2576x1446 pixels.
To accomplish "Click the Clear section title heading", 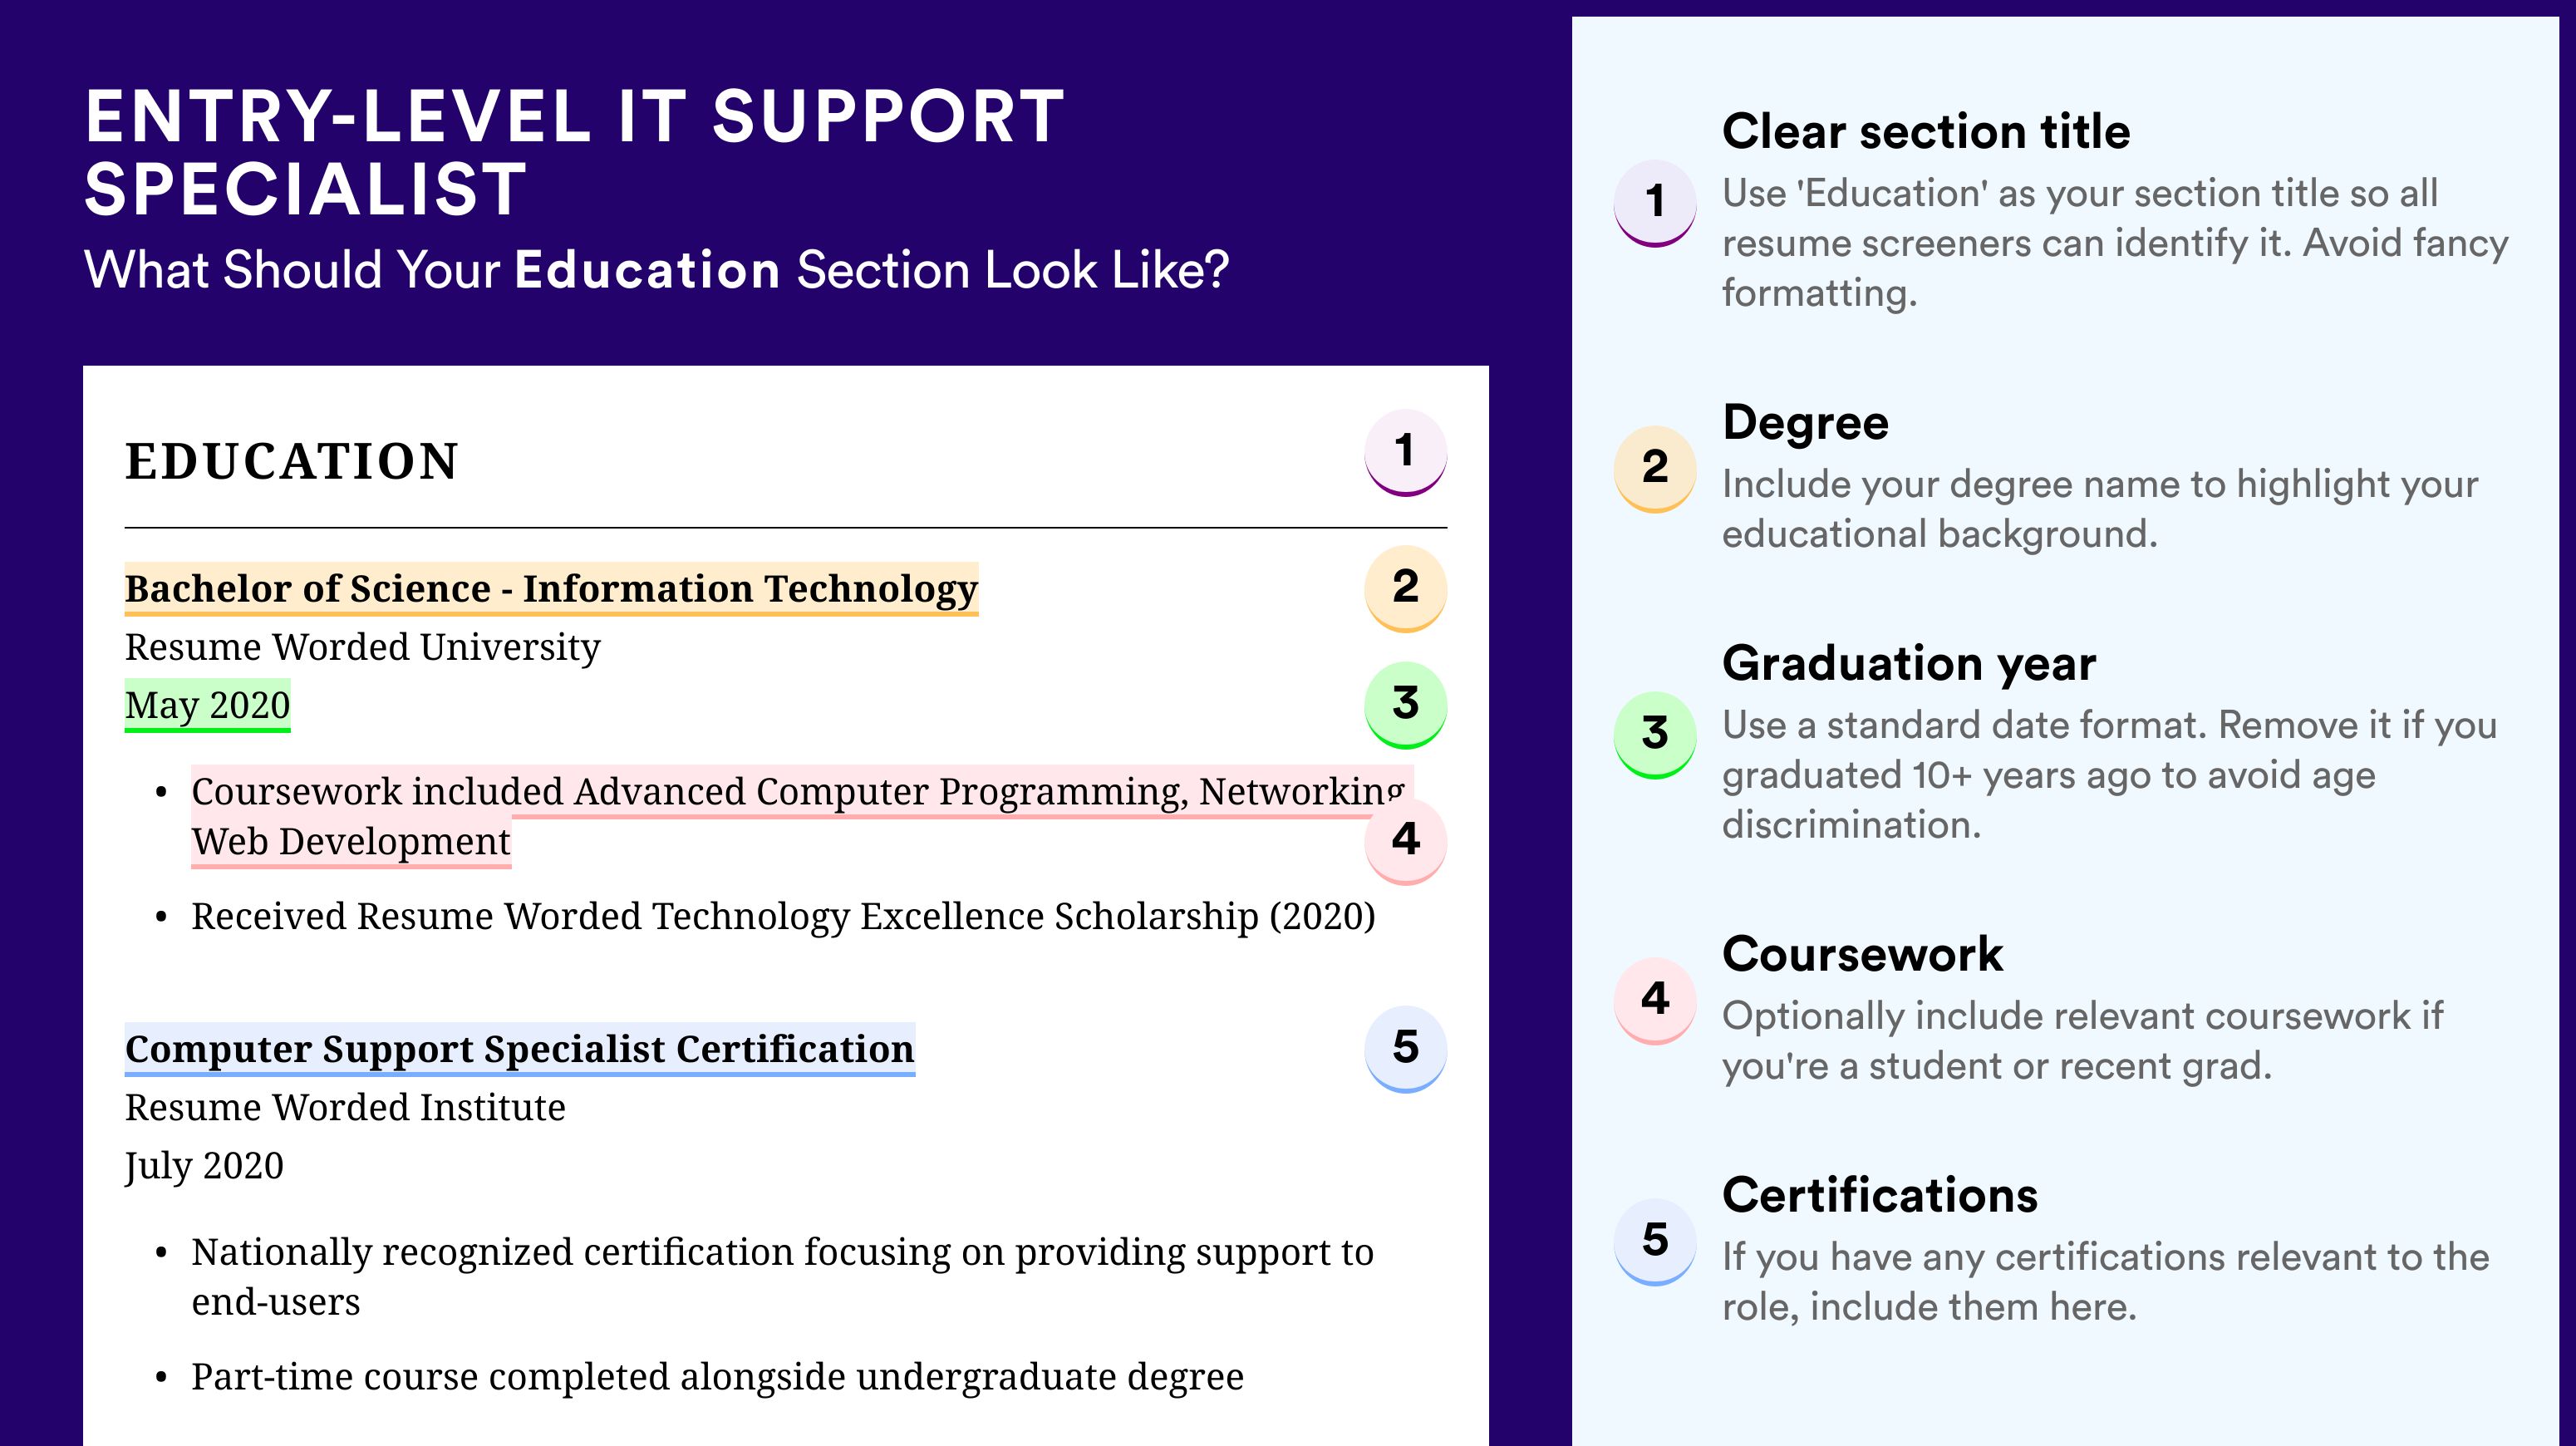I will [1926, 131].
